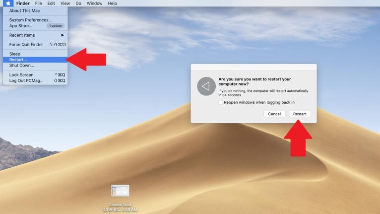Enable Reopen windows when logging back in
380x214 pixels.
click(x=221, y=102)
